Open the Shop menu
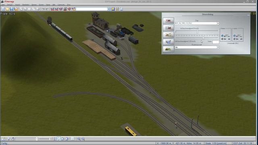Viewport: 258px width, 145px height. tap(69, 5)
